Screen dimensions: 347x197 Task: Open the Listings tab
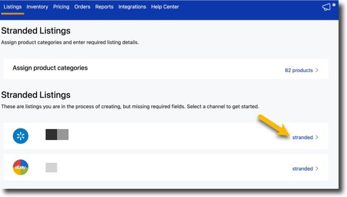click(x=13, y=7)
